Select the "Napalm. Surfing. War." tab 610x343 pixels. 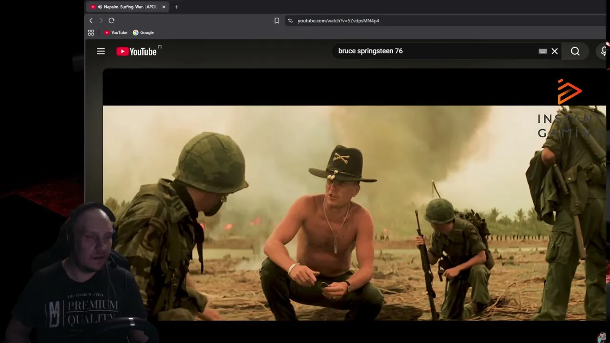pos(128,7)
